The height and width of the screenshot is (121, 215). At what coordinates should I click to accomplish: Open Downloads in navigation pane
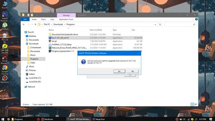coord(34,44)
